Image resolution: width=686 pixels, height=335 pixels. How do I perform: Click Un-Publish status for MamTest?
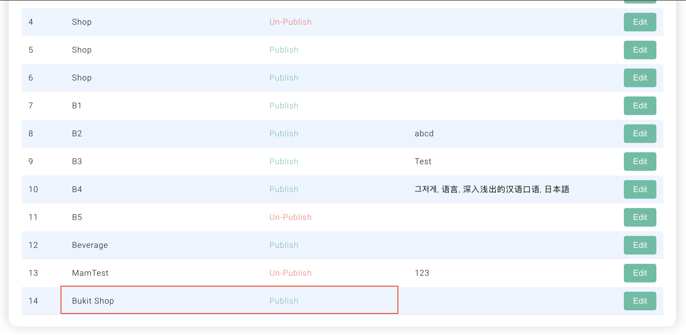click(290, 273)
